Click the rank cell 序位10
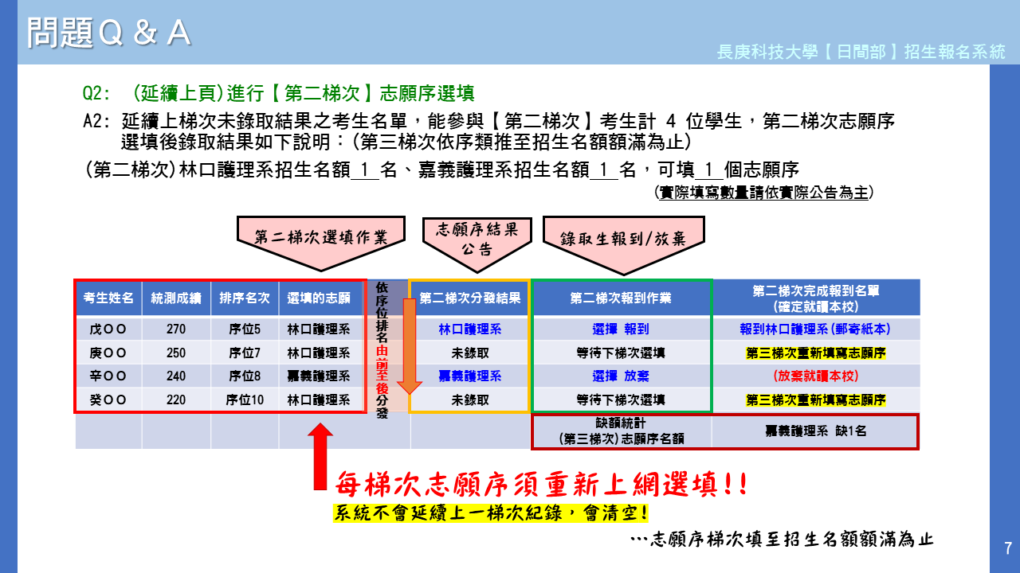Image resolution: width=1020 pixels, height=573 pixels. pos(245,400)
